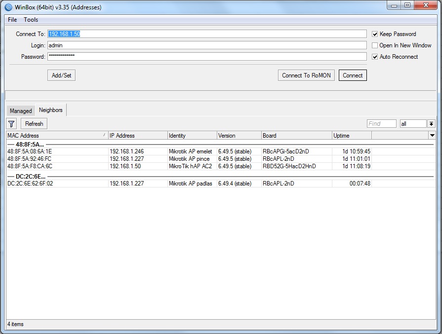Sort by Board column header
Image resolution: width=442 pixels, height=334 pixels.
pos(297,136)
